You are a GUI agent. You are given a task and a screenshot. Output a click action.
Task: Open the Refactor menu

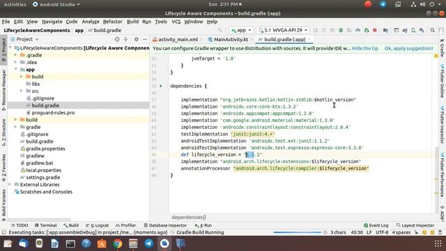coord(112,22)
